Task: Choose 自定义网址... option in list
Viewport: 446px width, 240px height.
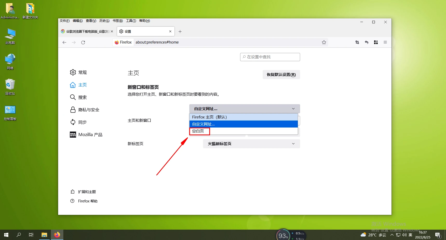Action: [244, 124]
